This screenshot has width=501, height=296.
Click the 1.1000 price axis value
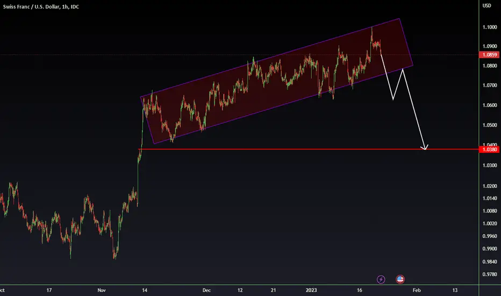coord(490,27)
